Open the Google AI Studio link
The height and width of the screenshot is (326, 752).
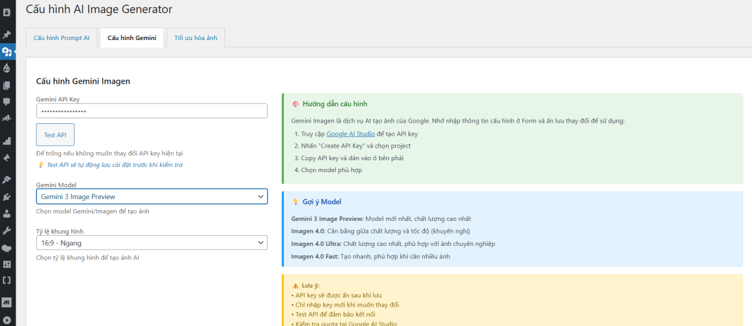pos(350,134)
